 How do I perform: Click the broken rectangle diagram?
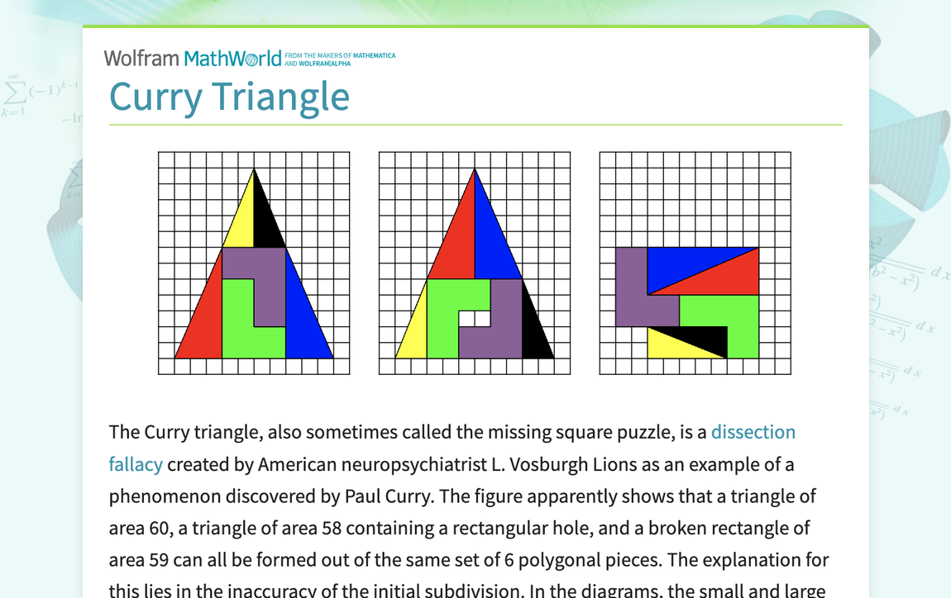tap(695, 263)
